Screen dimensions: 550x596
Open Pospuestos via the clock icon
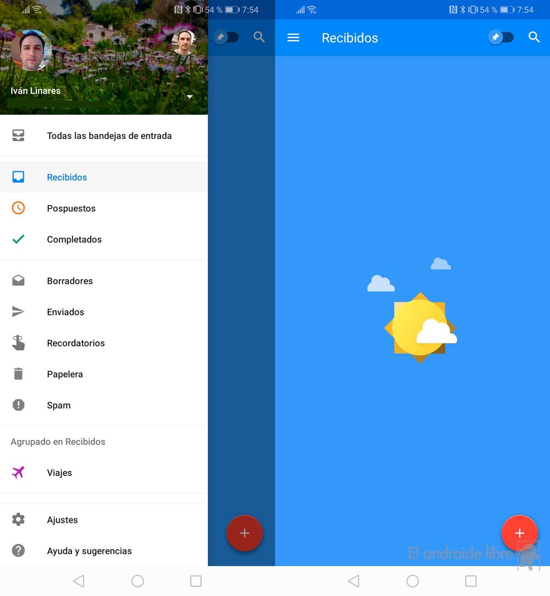click(x=18, y=208)
